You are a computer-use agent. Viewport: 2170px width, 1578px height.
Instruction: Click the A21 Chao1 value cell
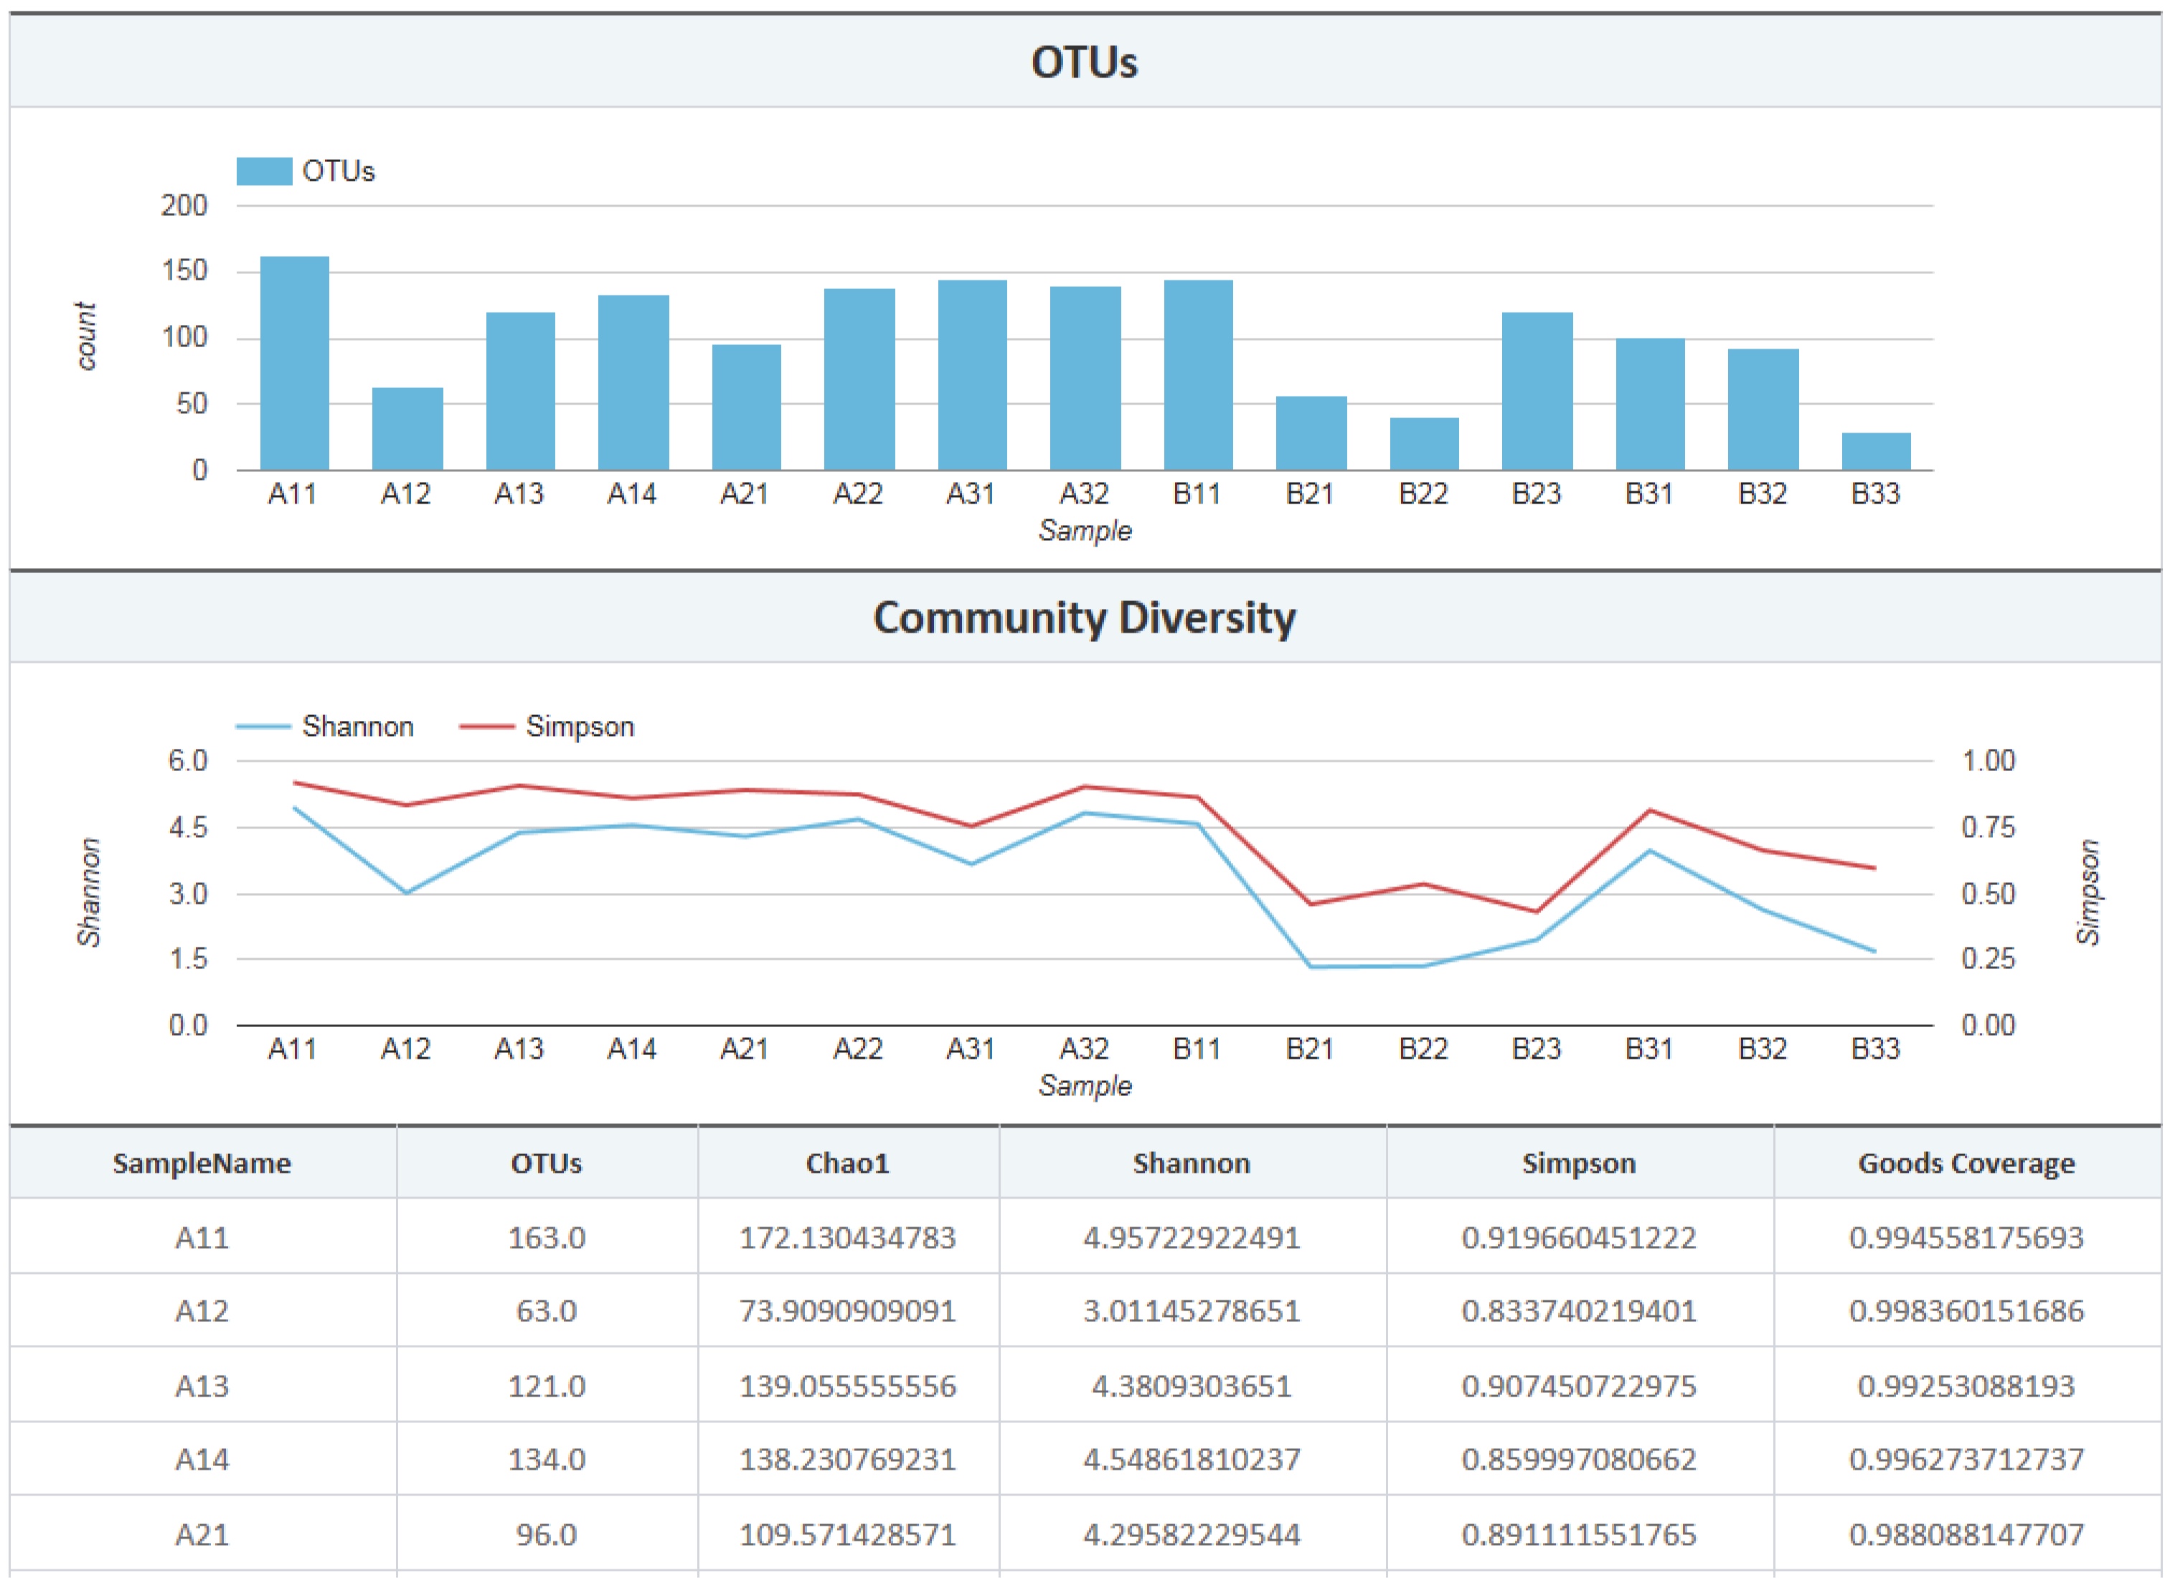(x=848, y=1534)
